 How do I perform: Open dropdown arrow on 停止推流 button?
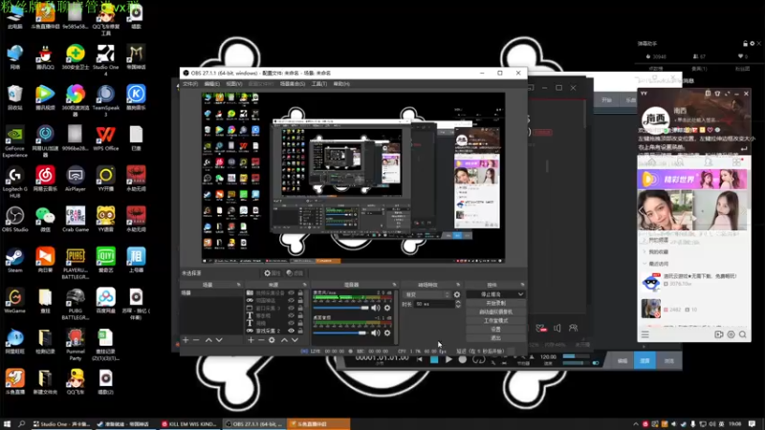pyautogui.click(x=520, y=294)
